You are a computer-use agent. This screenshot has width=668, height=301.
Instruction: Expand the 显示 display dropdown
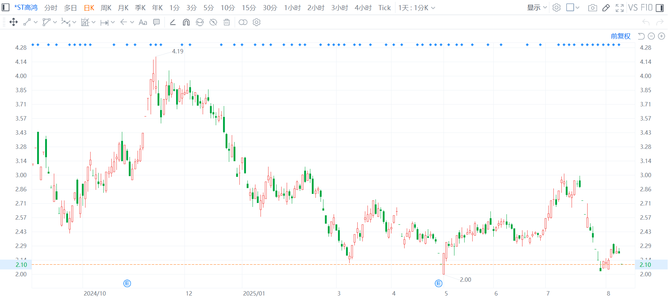[x=537, y=8]
